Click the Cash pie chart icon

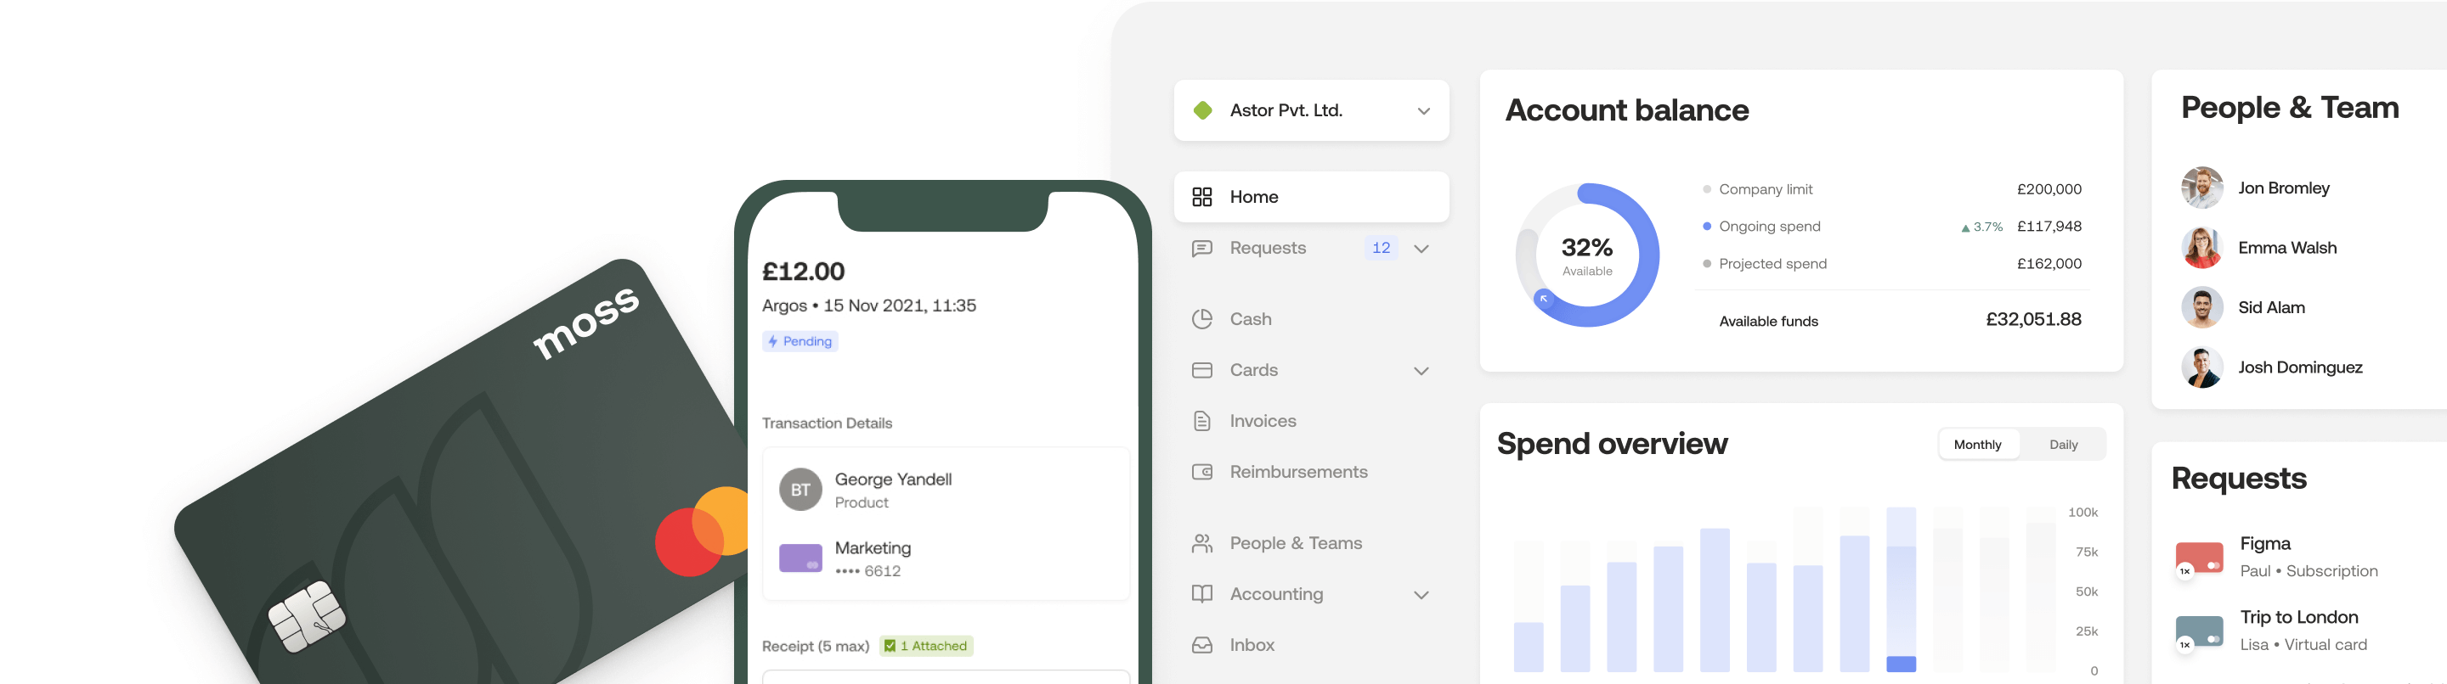[x=1201, y=319]
